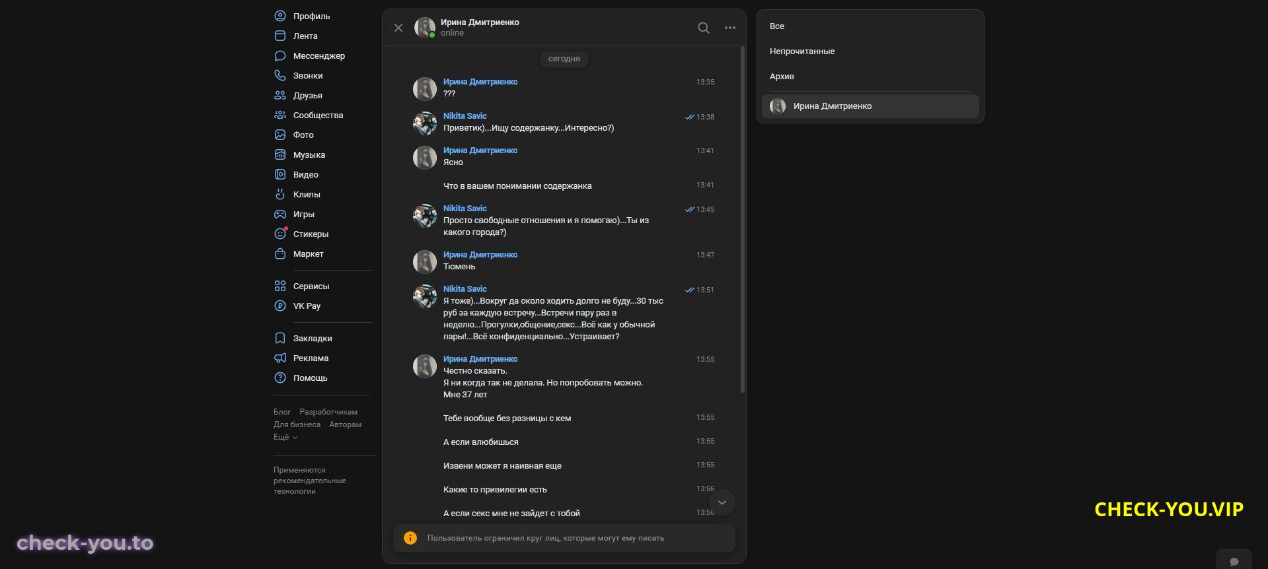Select the message "Тебе вообще без разницы с кем"
This screenshot has height=569, width=1268.
pyautogui.click(x=507, y=418)
